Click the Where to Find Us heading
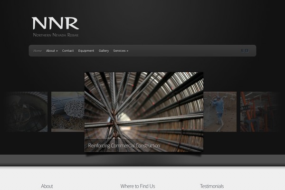This screenshot has width=285, height=190. (138, 186)
